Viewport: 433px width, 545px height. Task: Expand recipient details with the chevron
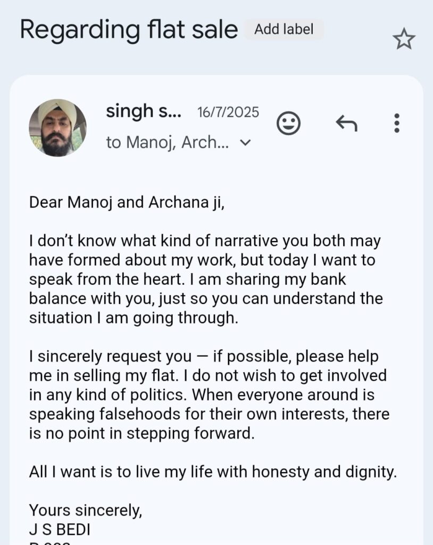tap(245, 143)
